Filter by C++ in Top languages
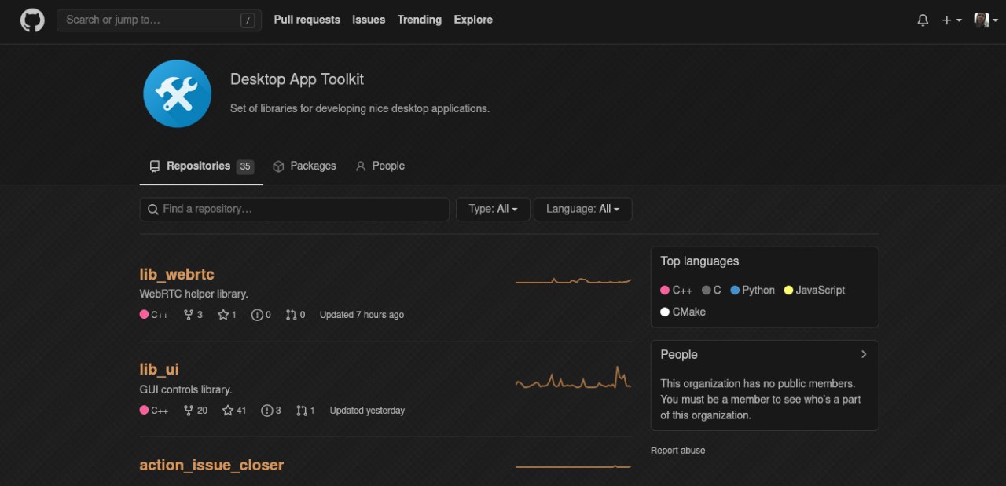 click(x=677, y=291)
